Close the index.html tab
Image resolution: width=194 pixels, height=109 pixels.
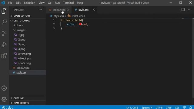pyautogui.click(x=68, y=9)
